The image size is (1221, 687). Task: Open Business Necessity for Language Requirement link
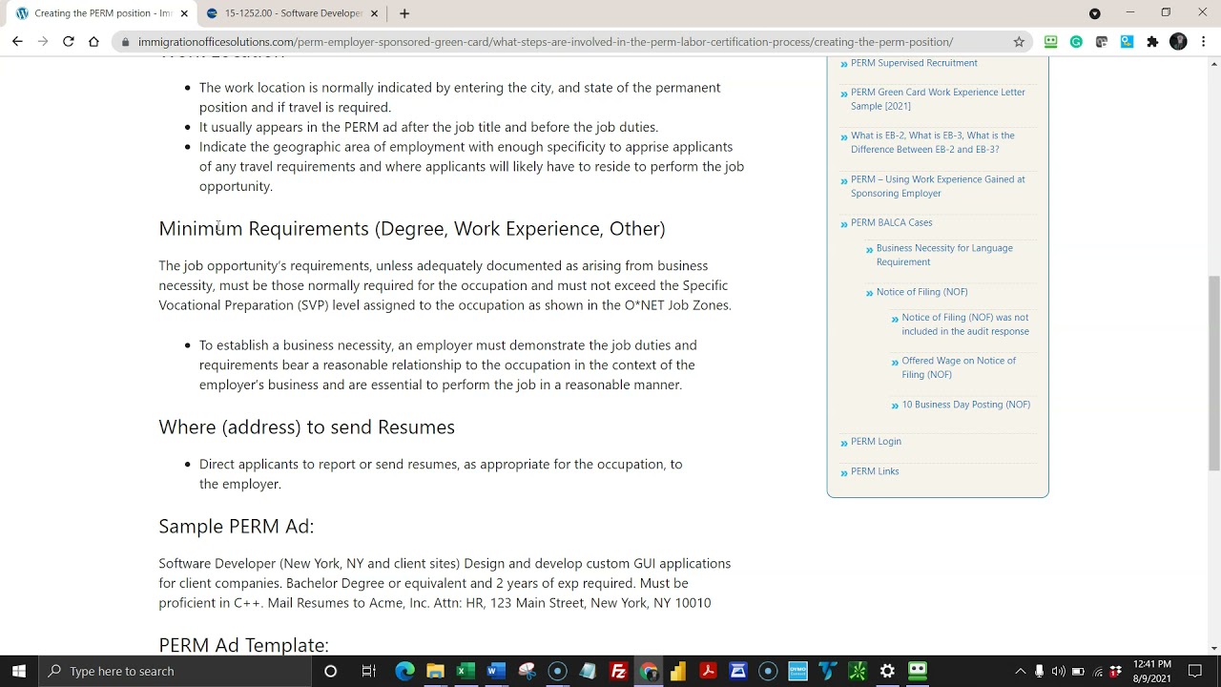tap(944, 255)
